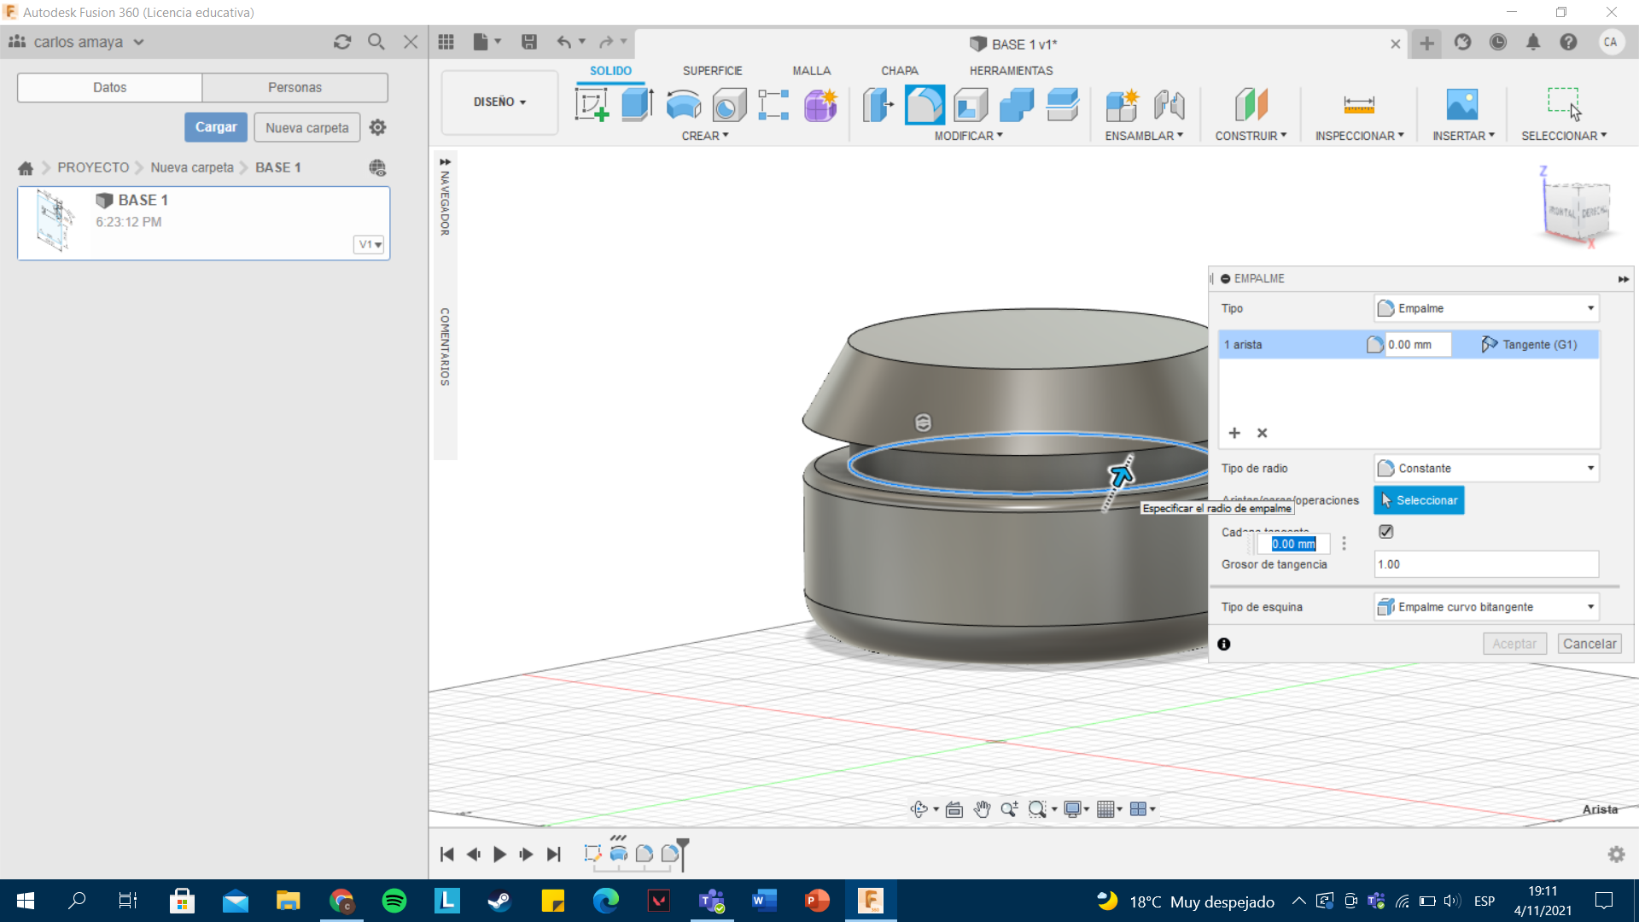Play the timeline
The height and width of the screenshot is (922, 1639).
[x=500, y=854]
